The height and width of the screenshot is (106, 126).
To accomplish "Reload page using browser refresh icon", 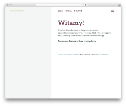I will point(82,5).
